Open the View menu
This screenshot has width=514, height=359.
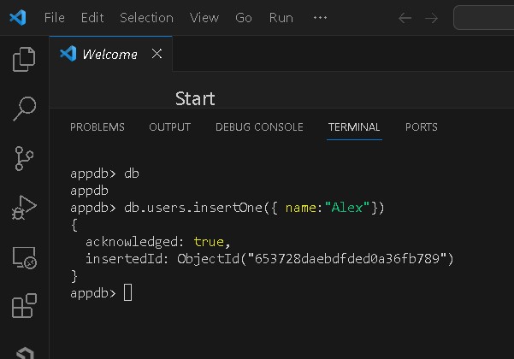(x=204, y=18)
